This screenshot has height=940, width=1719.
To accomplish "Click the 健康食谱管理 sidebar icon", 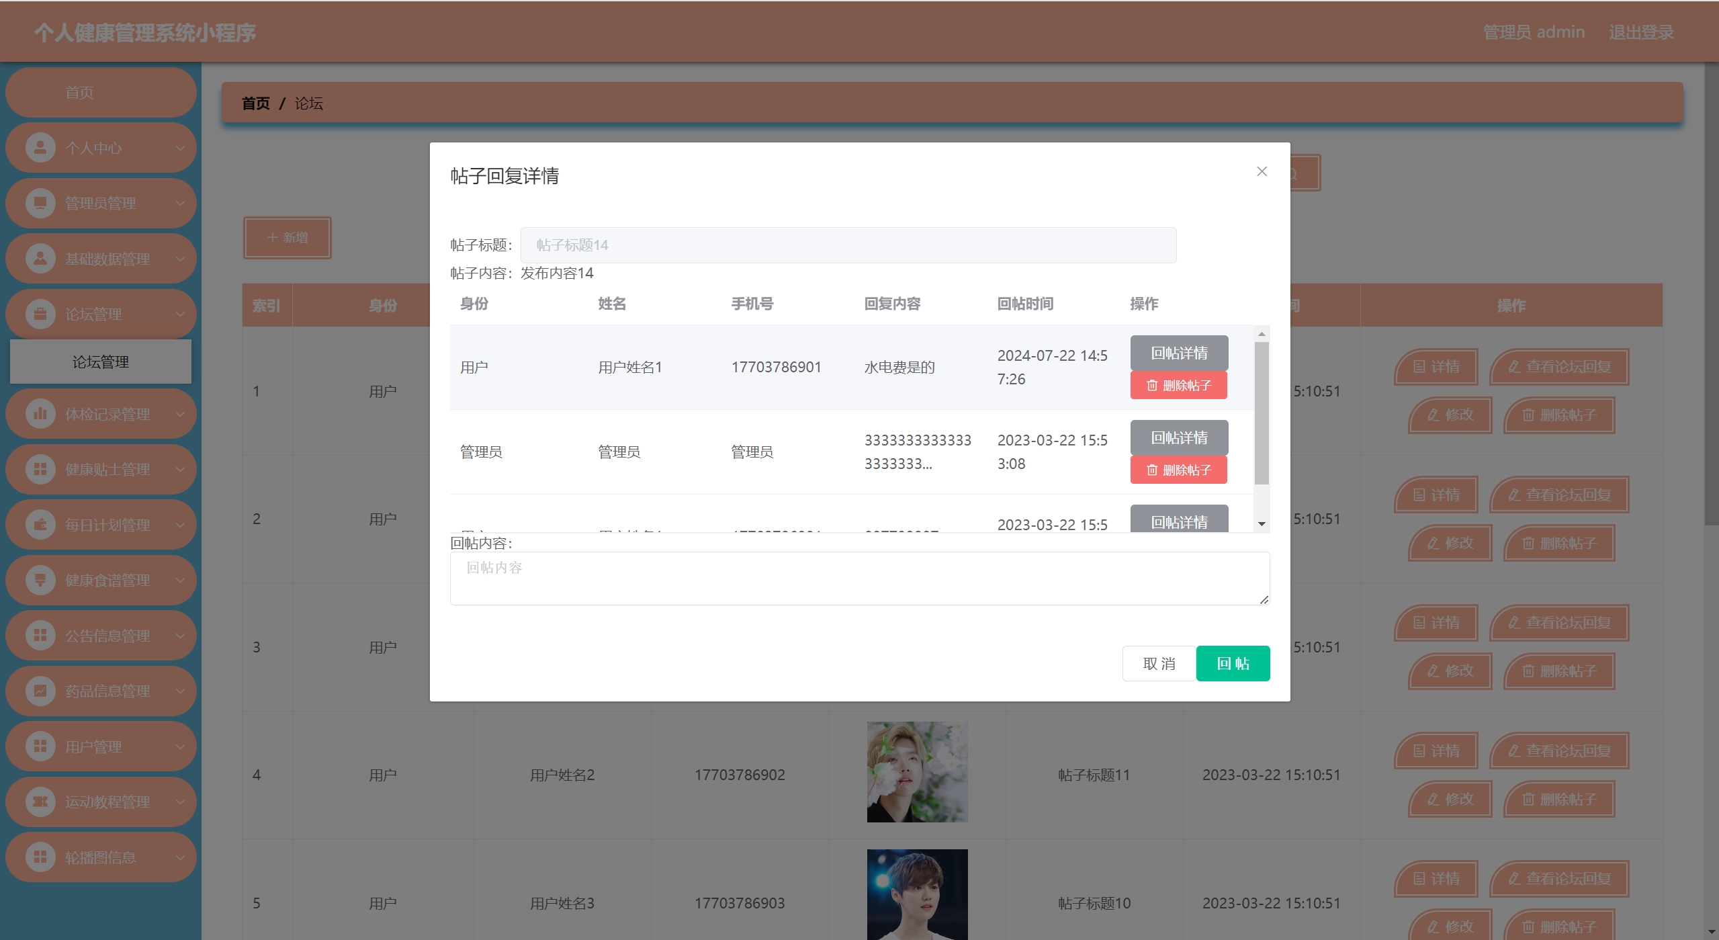I will [x=40, y=580].
